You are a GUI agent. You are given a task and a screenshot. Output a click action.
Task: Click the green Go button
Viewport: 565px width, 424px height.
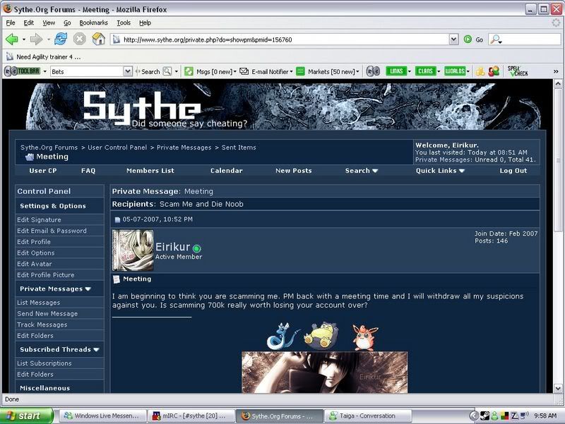point(473,40)
